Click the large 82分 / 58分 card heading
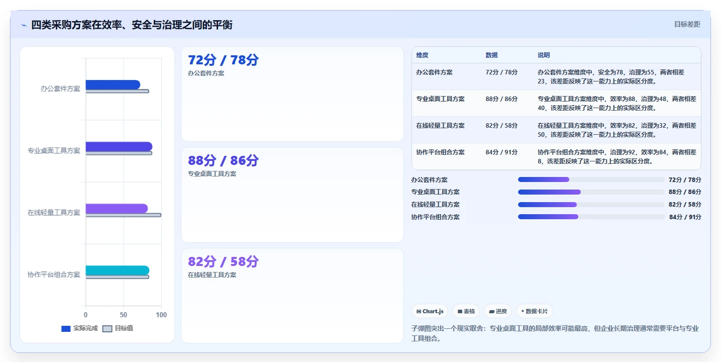 click(223, 261)
